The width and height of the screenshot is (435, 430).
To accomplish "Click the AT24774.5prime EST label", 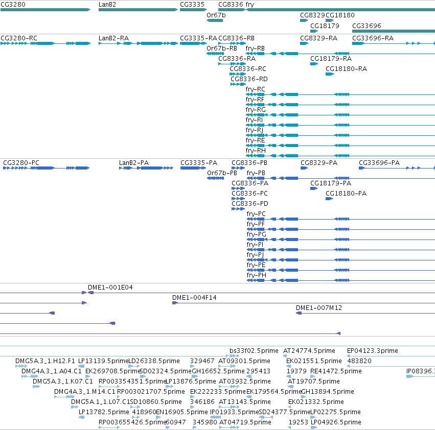I will pos(309,351).
